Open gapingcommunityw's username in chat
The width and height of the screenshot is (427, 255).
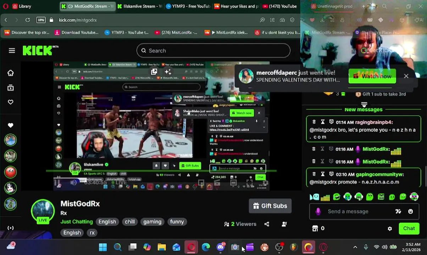click(379, 174)
